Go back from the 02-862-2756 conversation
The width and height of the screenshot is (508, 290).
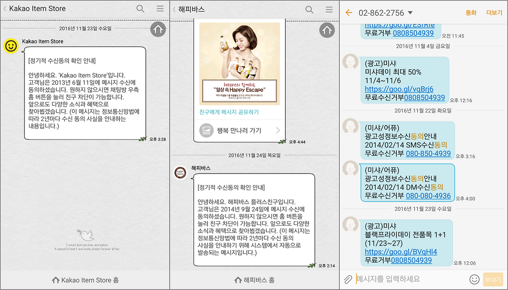point(349,13)
